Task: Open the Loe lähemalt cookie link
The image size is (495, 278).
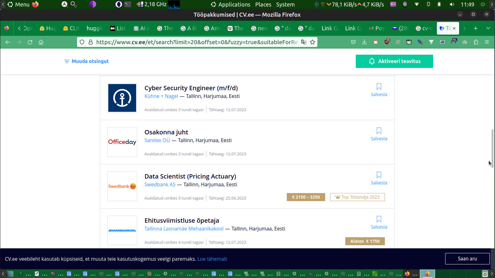Action: coord(212,259)
